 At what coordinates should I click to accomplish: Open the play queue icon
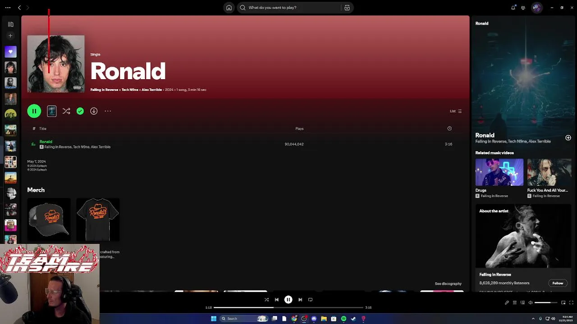coord(515,303)
